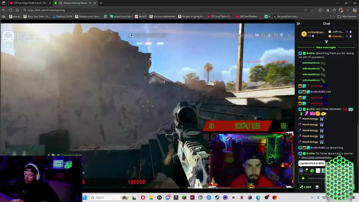The image size is (359, 202).
Task: Close the Five Finger Death Punch tab
Action: click(x=50, y=3)
